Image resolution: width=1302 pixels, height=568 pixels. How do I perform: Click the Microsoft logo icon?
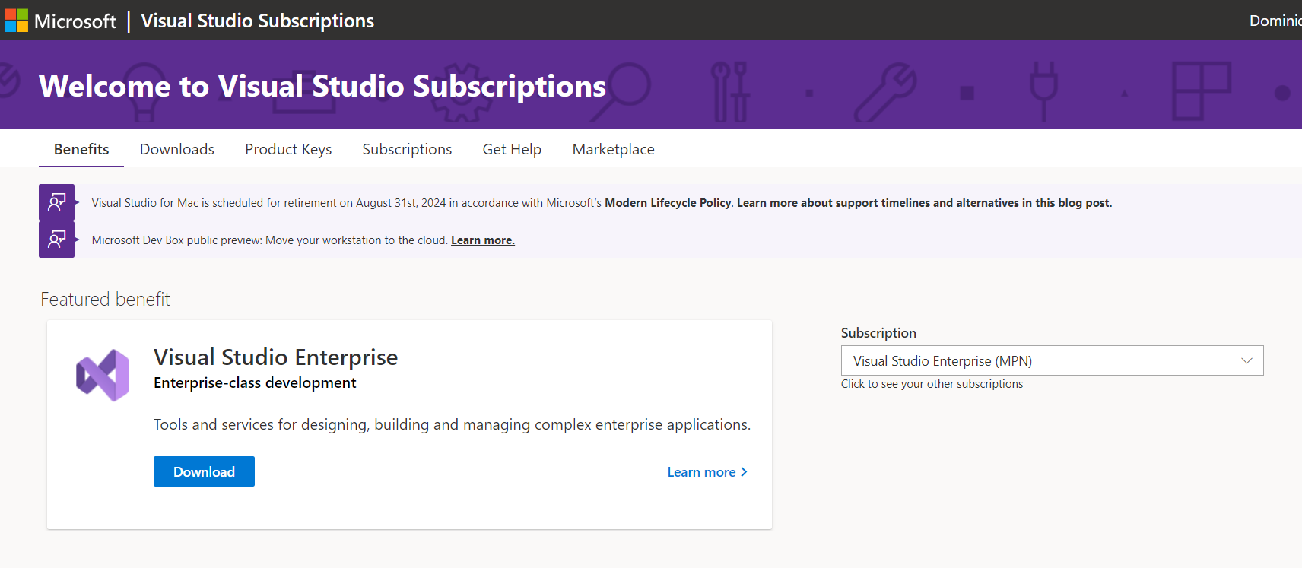pyautogui.click(x=17, y=21)
